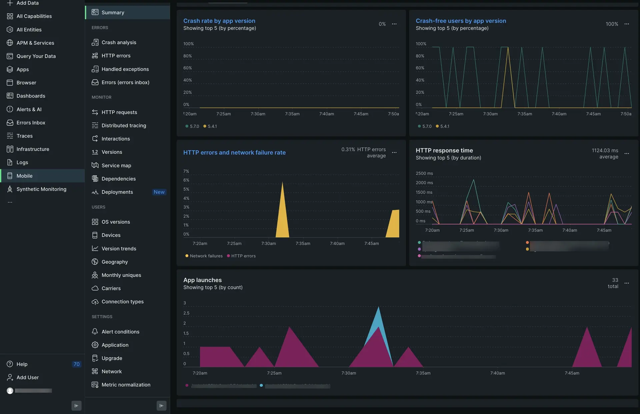Open Distributed tracing panel
The image size is (640, 414).
click(124, 125)
